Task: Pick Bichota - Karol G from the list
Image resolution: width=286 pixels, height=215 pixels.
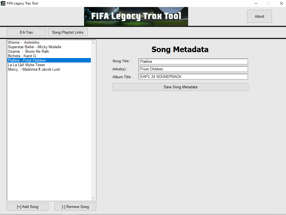Action: click(49, 56)
